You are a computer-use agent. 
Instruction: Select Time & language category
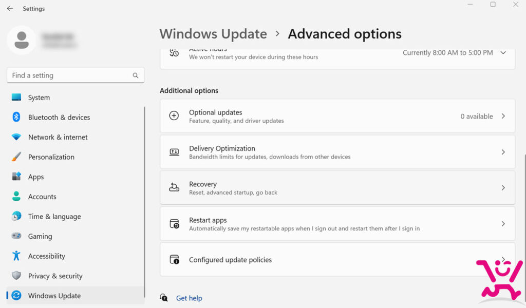tap(75, 216)
